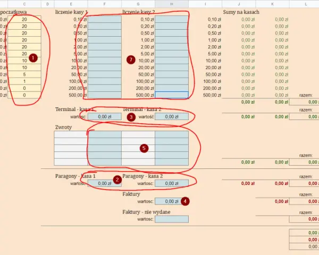Click selected liczenie kasy 2 cell for 500,00 zł

(x=172, y=95)
